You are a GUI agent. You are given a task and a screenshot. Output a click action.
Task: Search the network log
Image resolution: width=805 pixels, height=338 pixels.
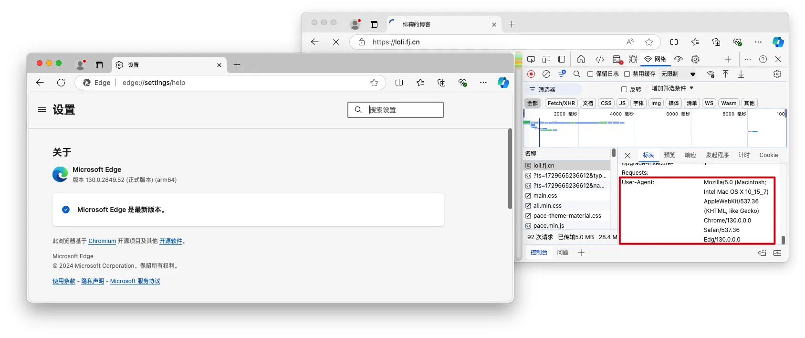tap(576, 74)
